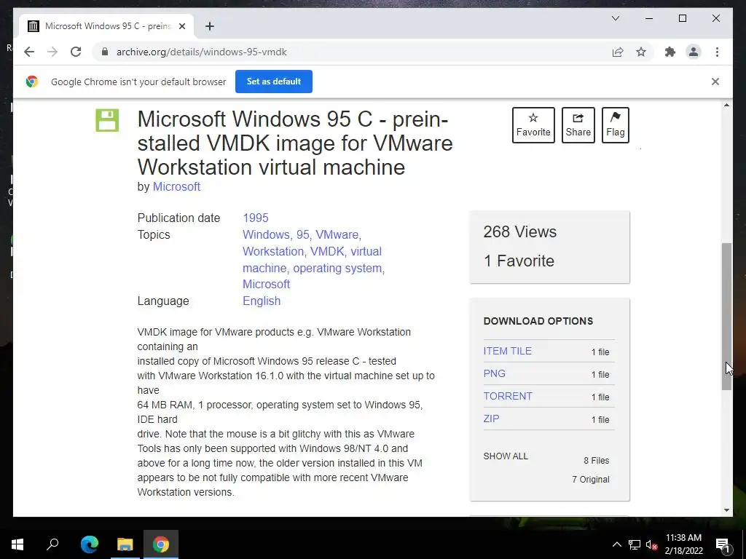Image resolution: width=746 pixels, height=559 pixels.
Task: Open the Workstation topic link
Action: 273,251
